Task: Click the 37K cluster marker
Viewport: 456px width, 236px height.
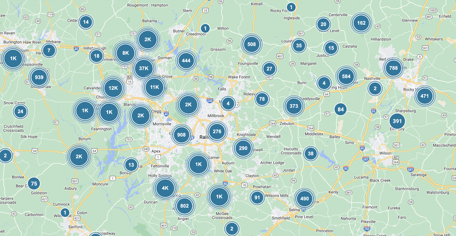Action: click(144, 68)
